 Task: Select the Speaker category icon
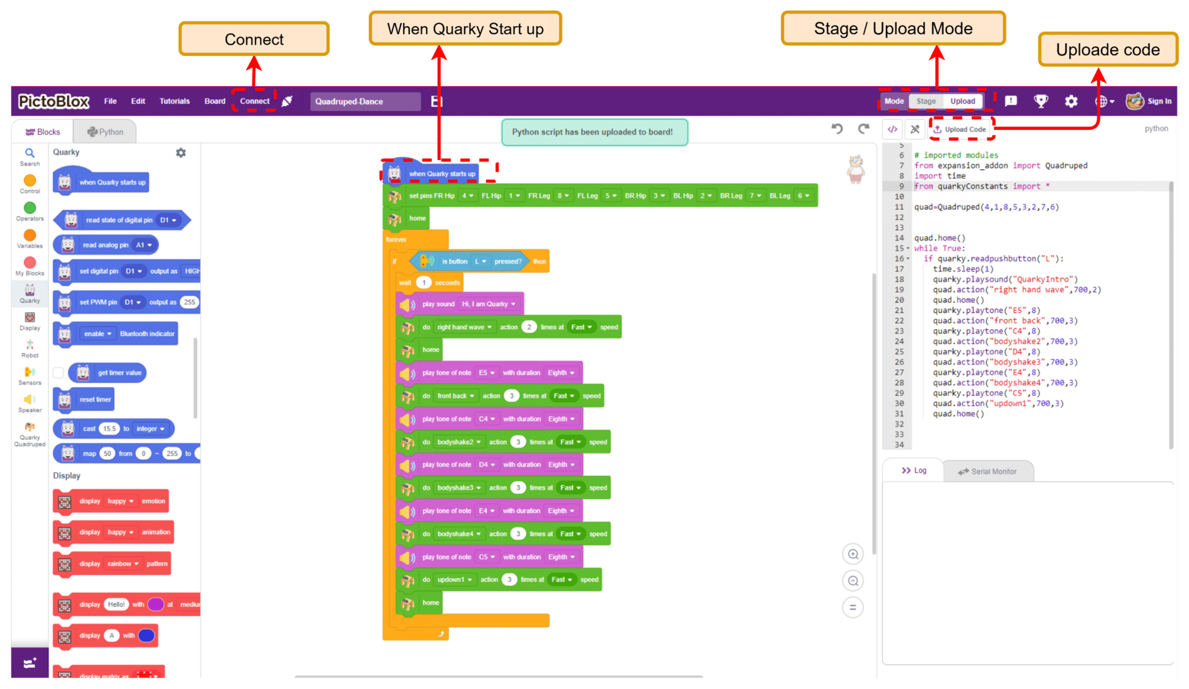[x=30, y=403]
